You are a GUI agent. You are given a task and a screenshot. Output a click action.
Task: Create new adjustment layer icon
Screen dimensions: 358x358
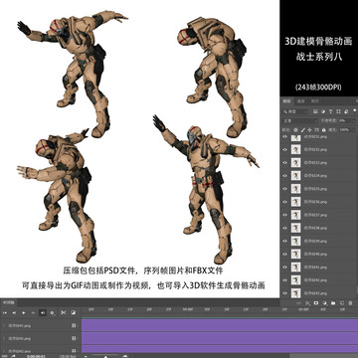324,303
